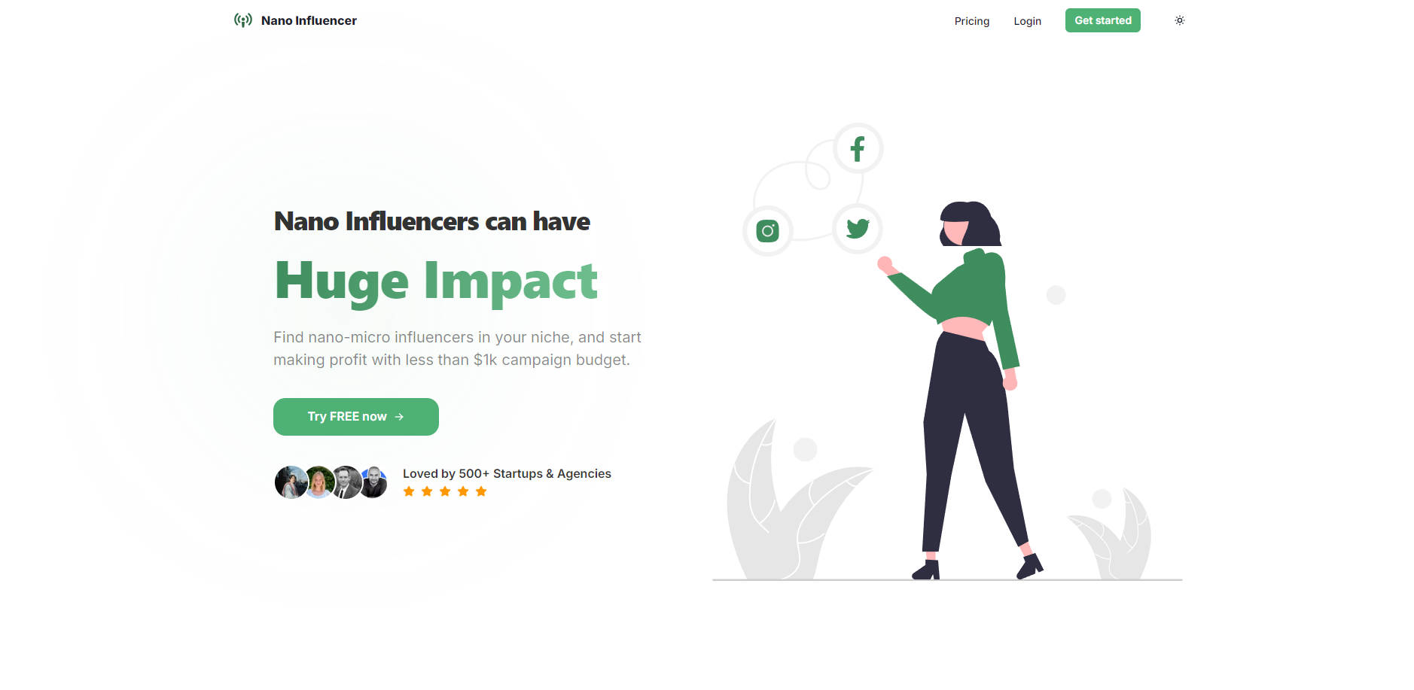Click the Facebook icon bubble

click(858, 148)
